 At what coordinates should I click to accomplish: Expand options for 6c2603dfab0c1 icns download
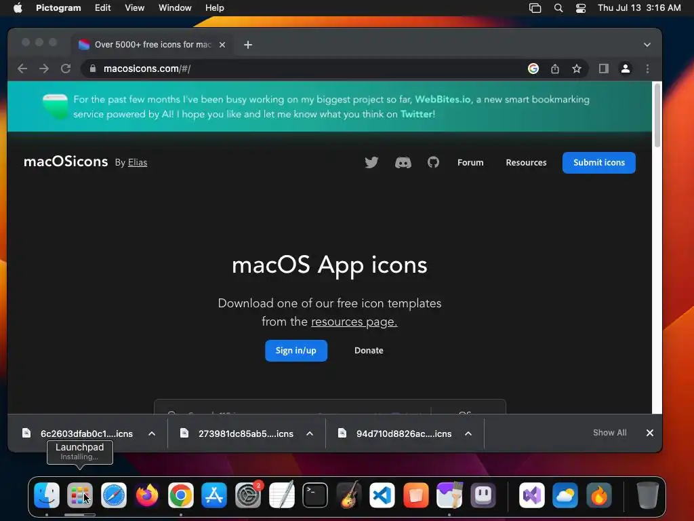coord(152,433)
